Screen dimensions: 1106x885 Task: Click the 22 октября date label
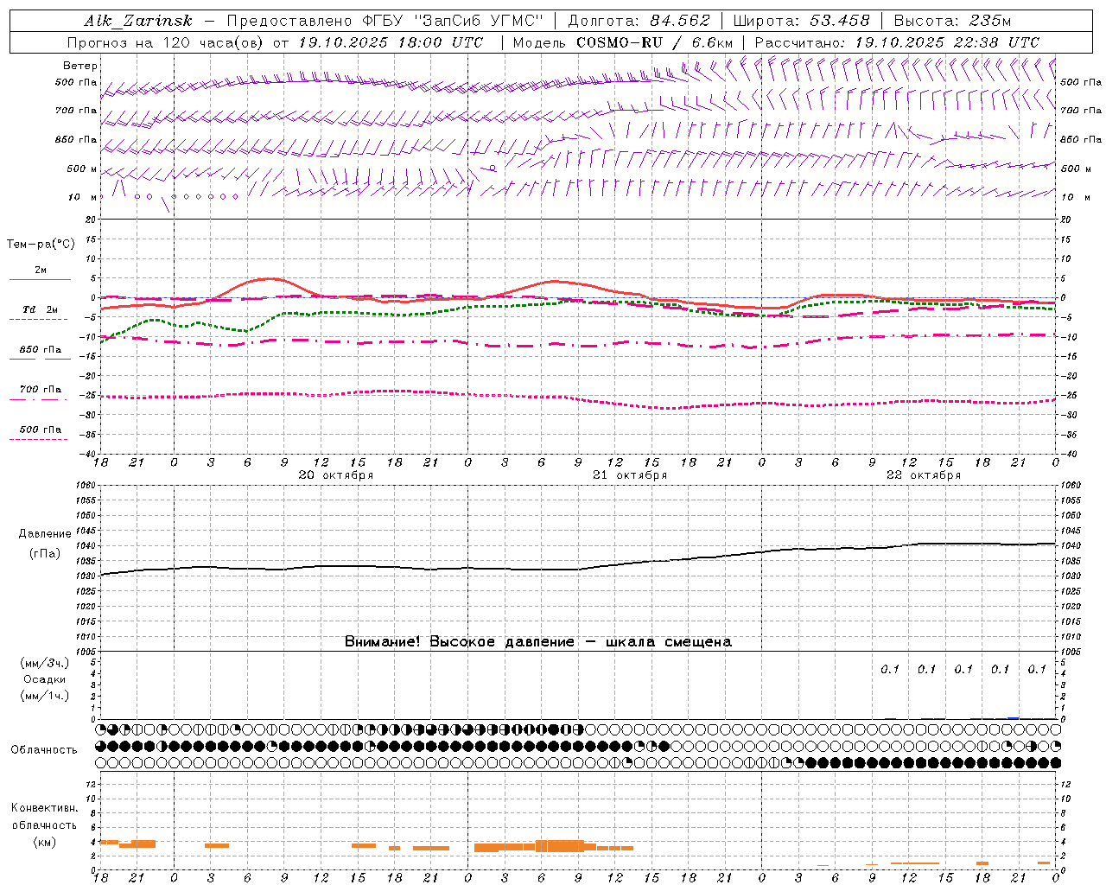(x=924, y=475)
